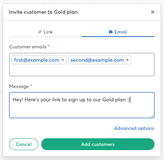Click the Customer emails field label
164x160 pixels.
(x=28, y=47)
